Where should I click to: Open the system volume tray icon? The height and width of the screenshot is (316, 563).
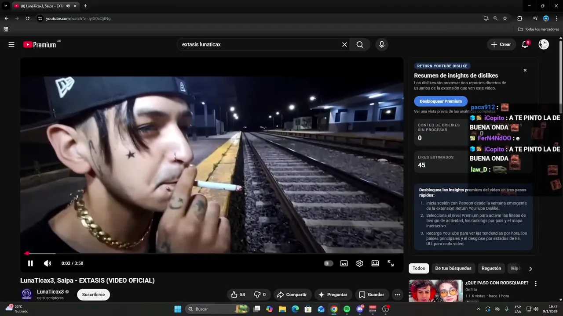tap(536, 309)
